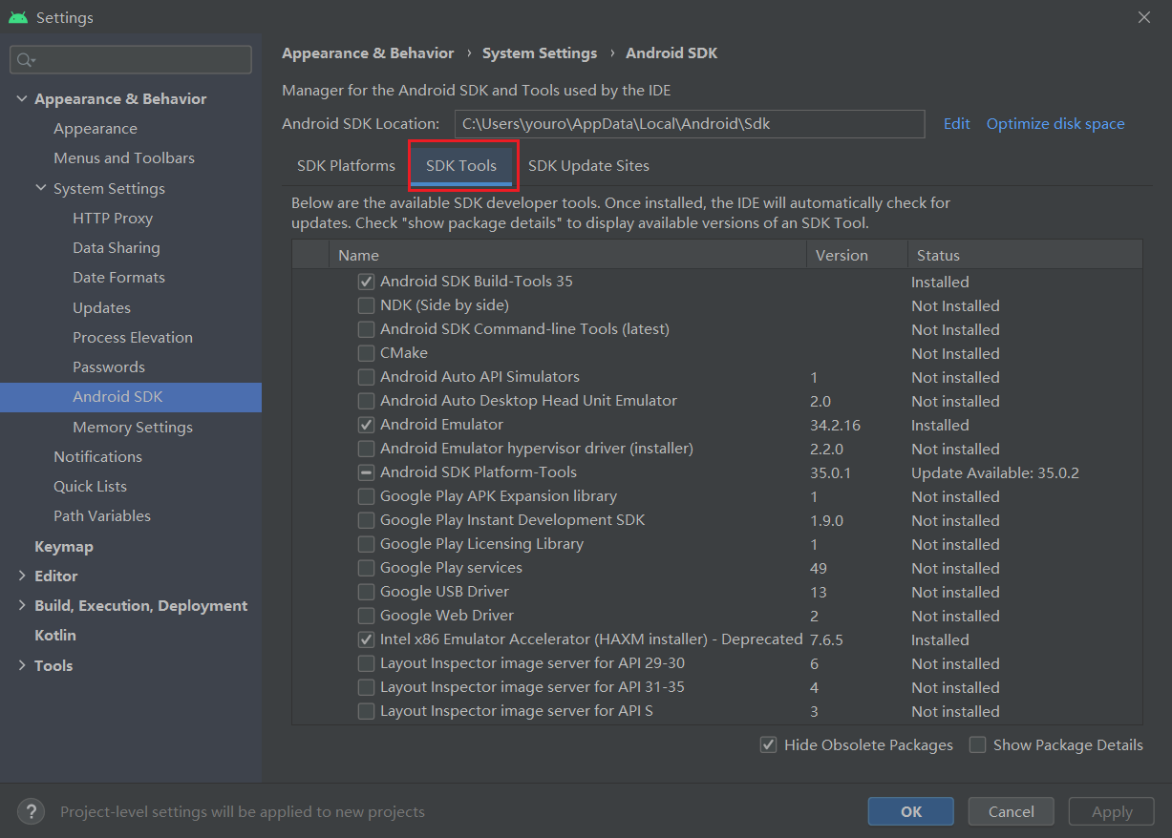The width and height of the screenshot is (1172, 838).
Task: Click the Cancel button
Action: pyautogui.click(x=1011, y=811)
